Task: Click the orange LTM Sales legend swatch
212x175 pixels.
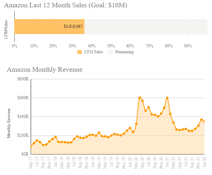Action: point(79,52)
